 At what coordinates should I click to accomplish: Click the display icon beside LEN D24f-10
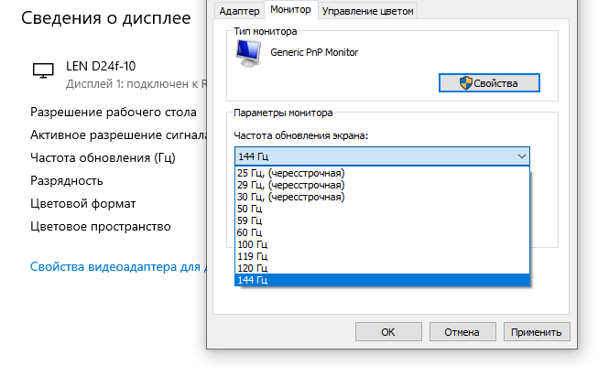[43, 70]
